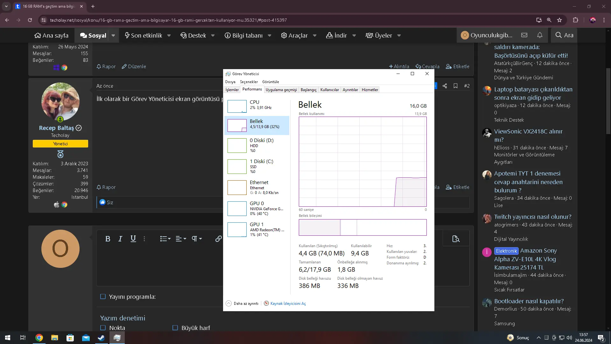This screenshot has height=344, width=611.
Task: Open Görüntüle menu in Task Manager
Action: 270,82
